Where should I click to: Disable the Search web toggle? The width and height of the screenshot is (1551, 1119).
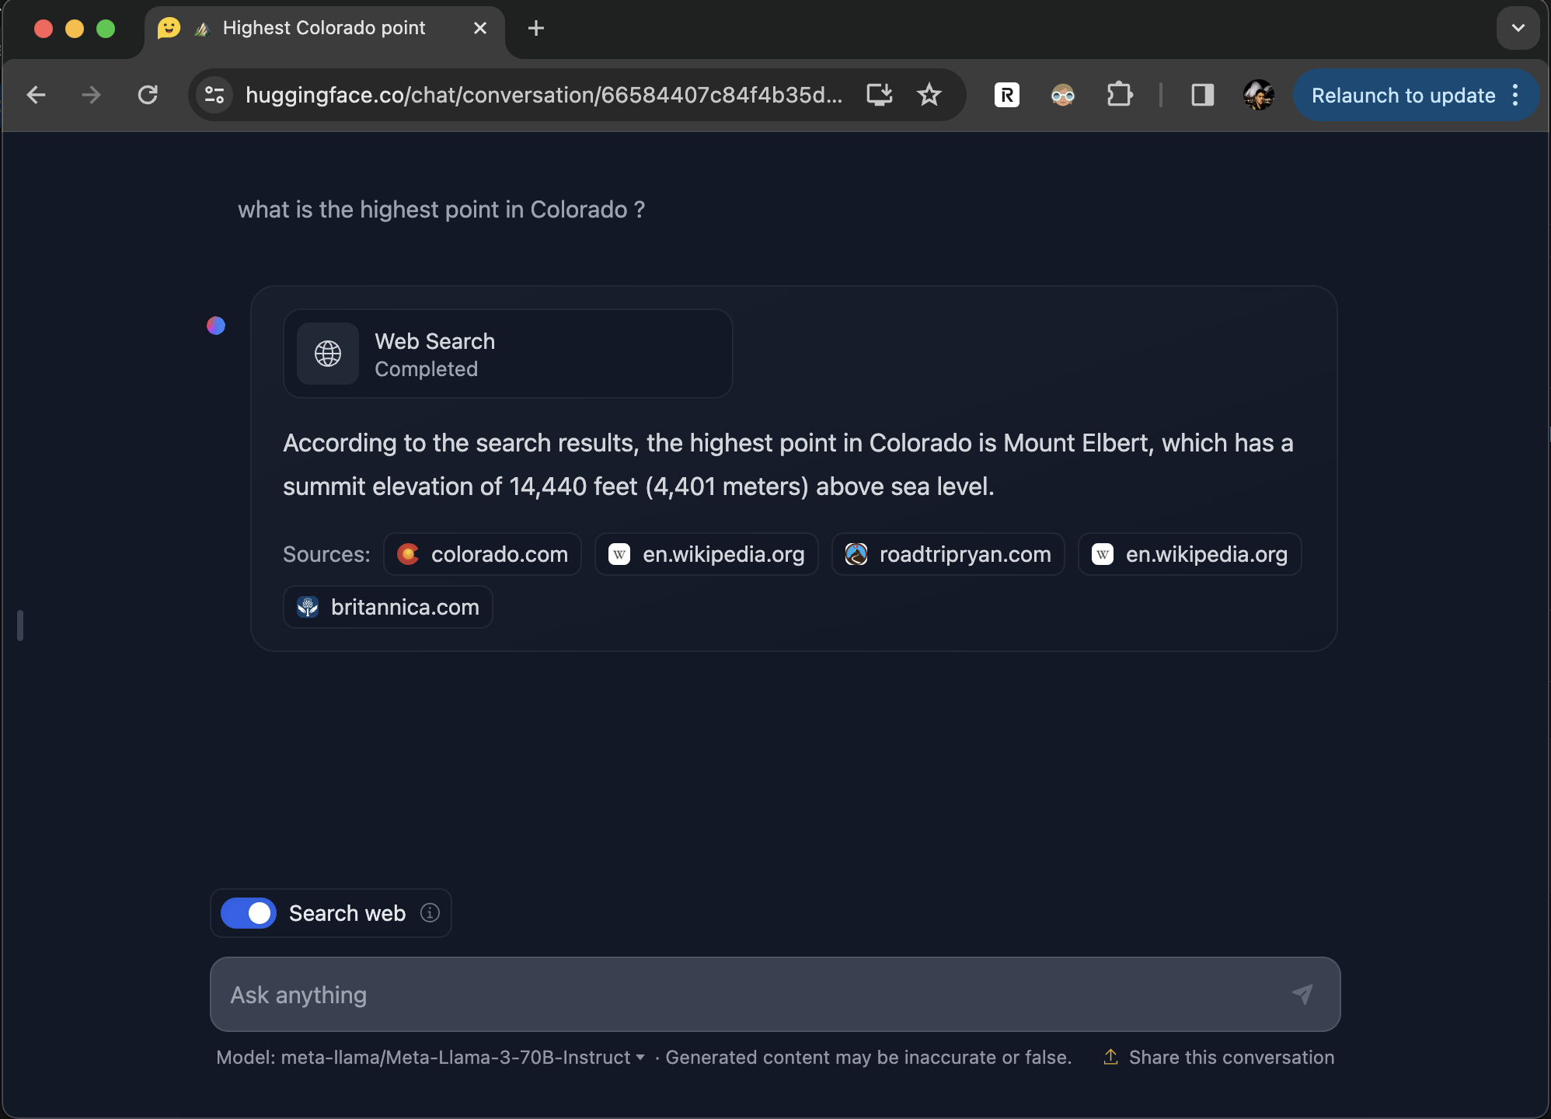click(x=247, y=913)
